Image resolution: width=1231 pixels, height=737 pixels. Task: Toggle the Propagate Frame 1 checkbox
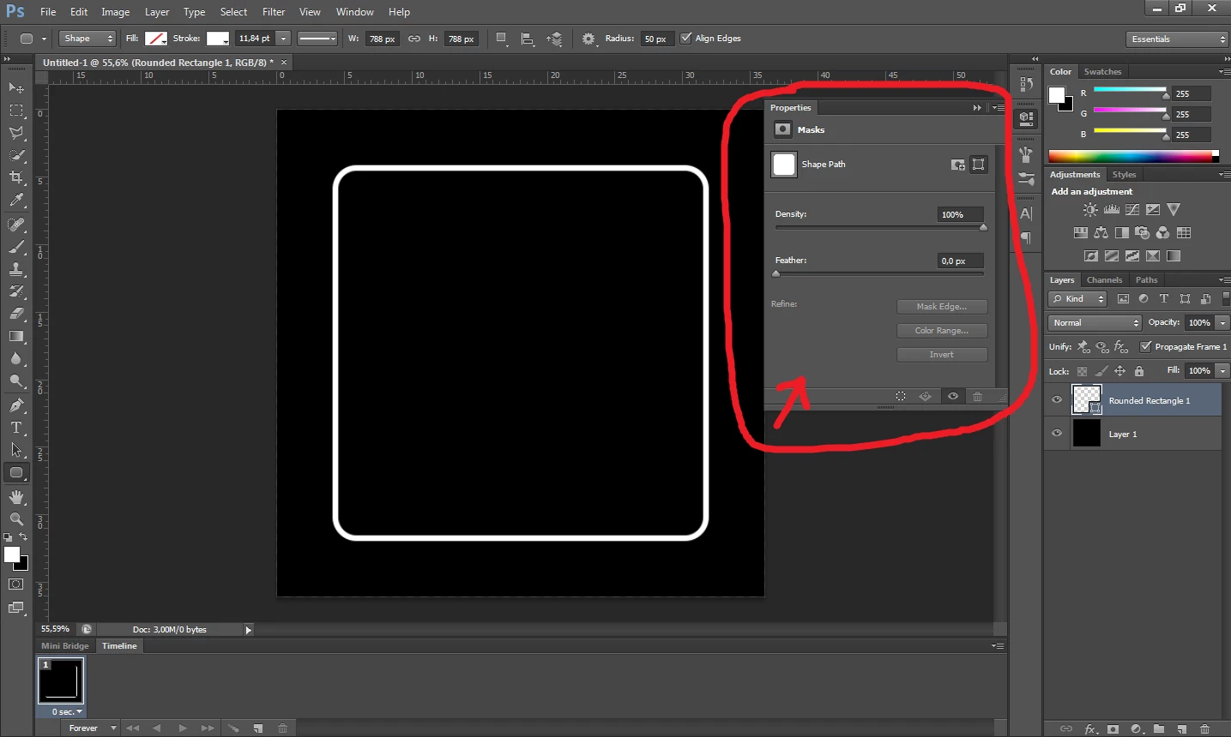click(x=1145, y=346)
